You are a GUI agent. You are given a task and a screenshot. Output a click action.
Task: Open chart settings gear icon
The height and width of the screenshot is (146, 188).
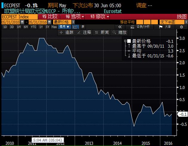click(x=181, y=27)
